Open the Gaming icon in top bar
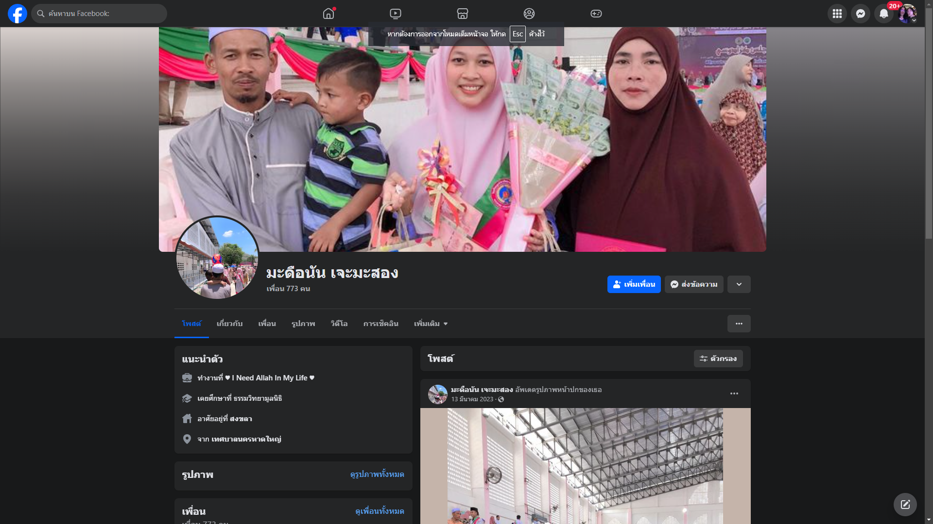This screenshot has height=524, width=933. click(x=596, y=14)
